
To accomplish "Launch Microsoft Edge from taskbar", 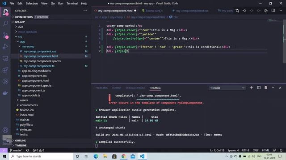I will 96,156.
